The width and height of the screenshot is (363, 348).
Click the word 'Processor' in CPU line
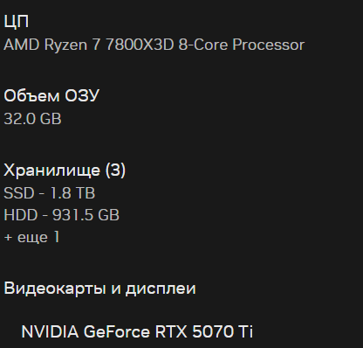268,45
